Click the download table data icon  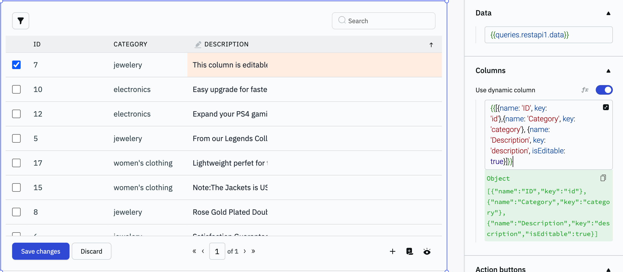pyautogui.click(x=410, y=251)
